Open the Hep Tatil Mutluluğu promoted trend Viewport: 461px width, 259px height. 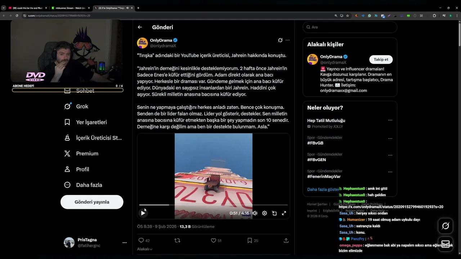point(326,121)
